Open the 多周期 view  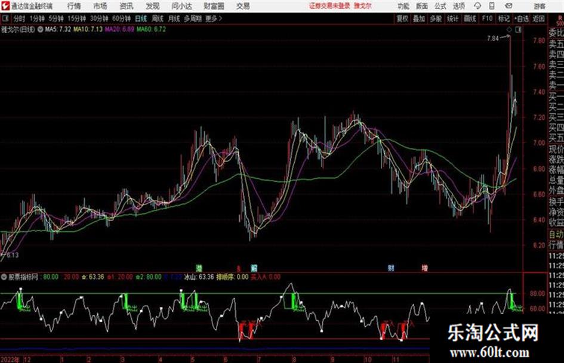click(x=193, y=18)
